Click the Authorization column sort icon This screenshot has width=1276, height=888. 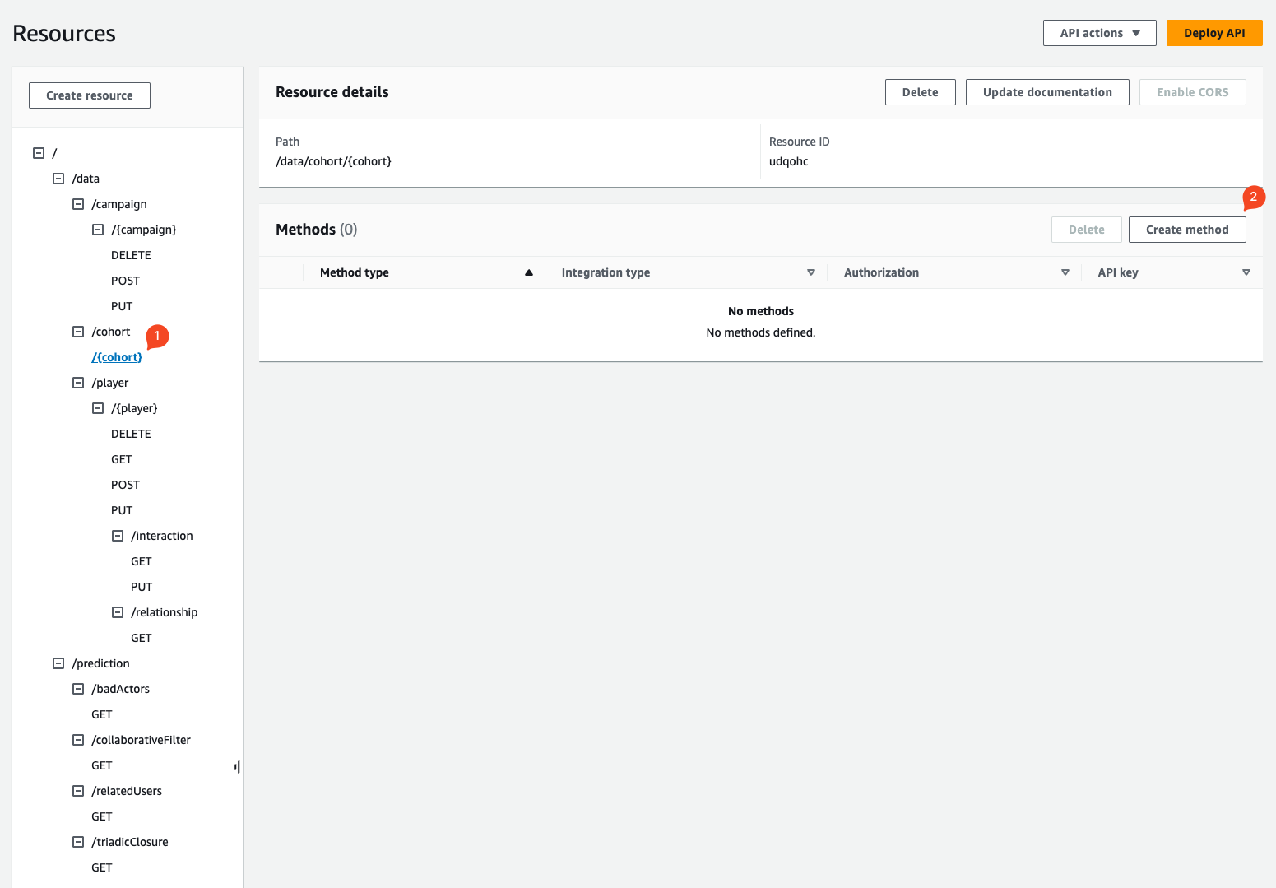point(1065,272)
